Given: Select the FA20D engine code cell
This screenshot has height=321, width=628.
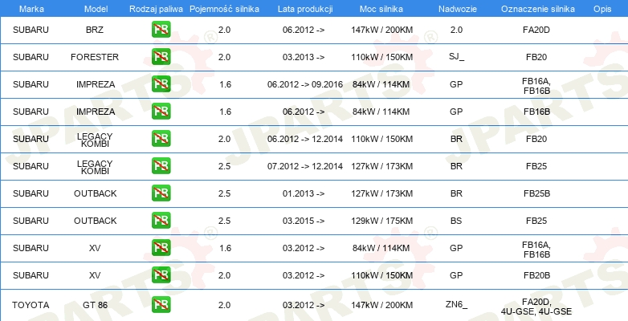Looking at the screenshot, I should click(536, 30).
